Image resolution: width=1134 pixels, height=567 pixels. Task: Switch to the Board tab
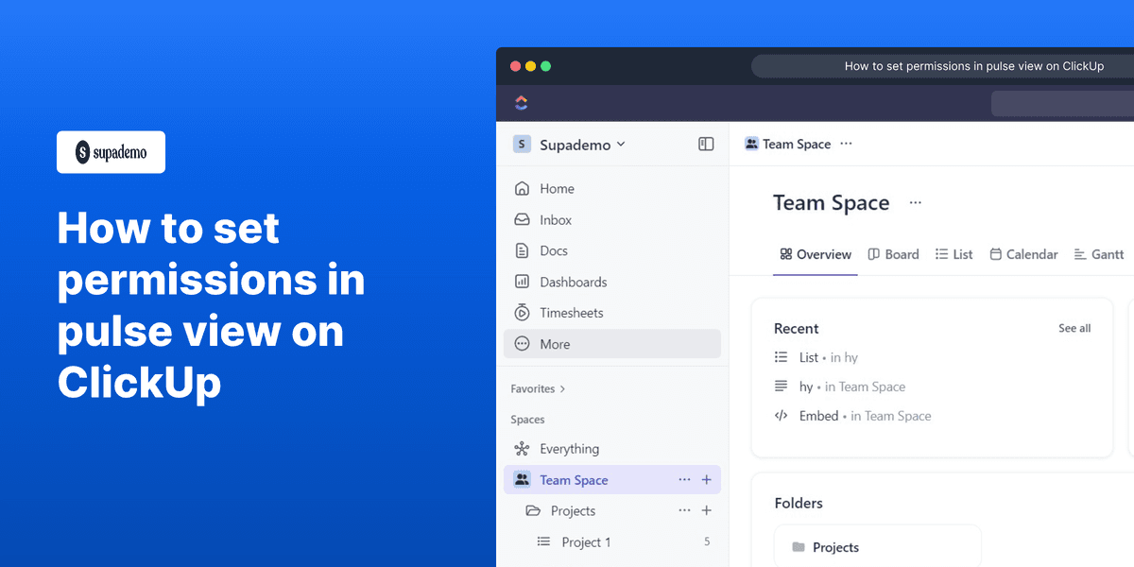click(893, 254)
